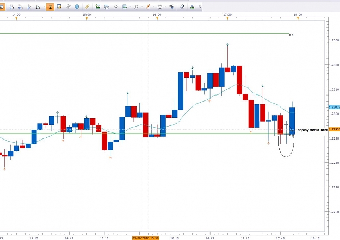Expand the ellipse shape dropdown arrow
This screenshot has width=340, height=240.
pos(165,7)
